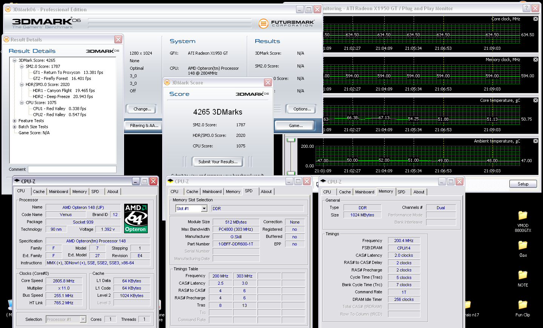
Task: Select CPU2 - Red Valley tree row
Action: point(59,115)
